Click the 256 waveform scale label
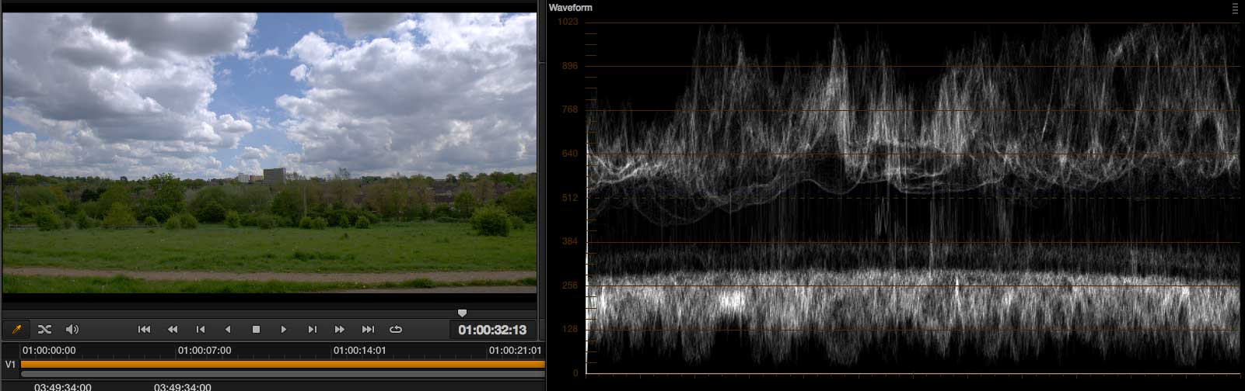 point(570,285)
